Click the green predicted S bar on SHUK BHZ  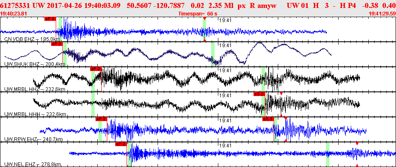click(x=212, y=54)
